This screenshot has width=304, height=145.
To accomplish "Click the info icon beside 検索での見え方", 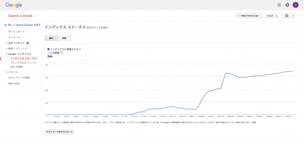I will click(x=28, y=43).
